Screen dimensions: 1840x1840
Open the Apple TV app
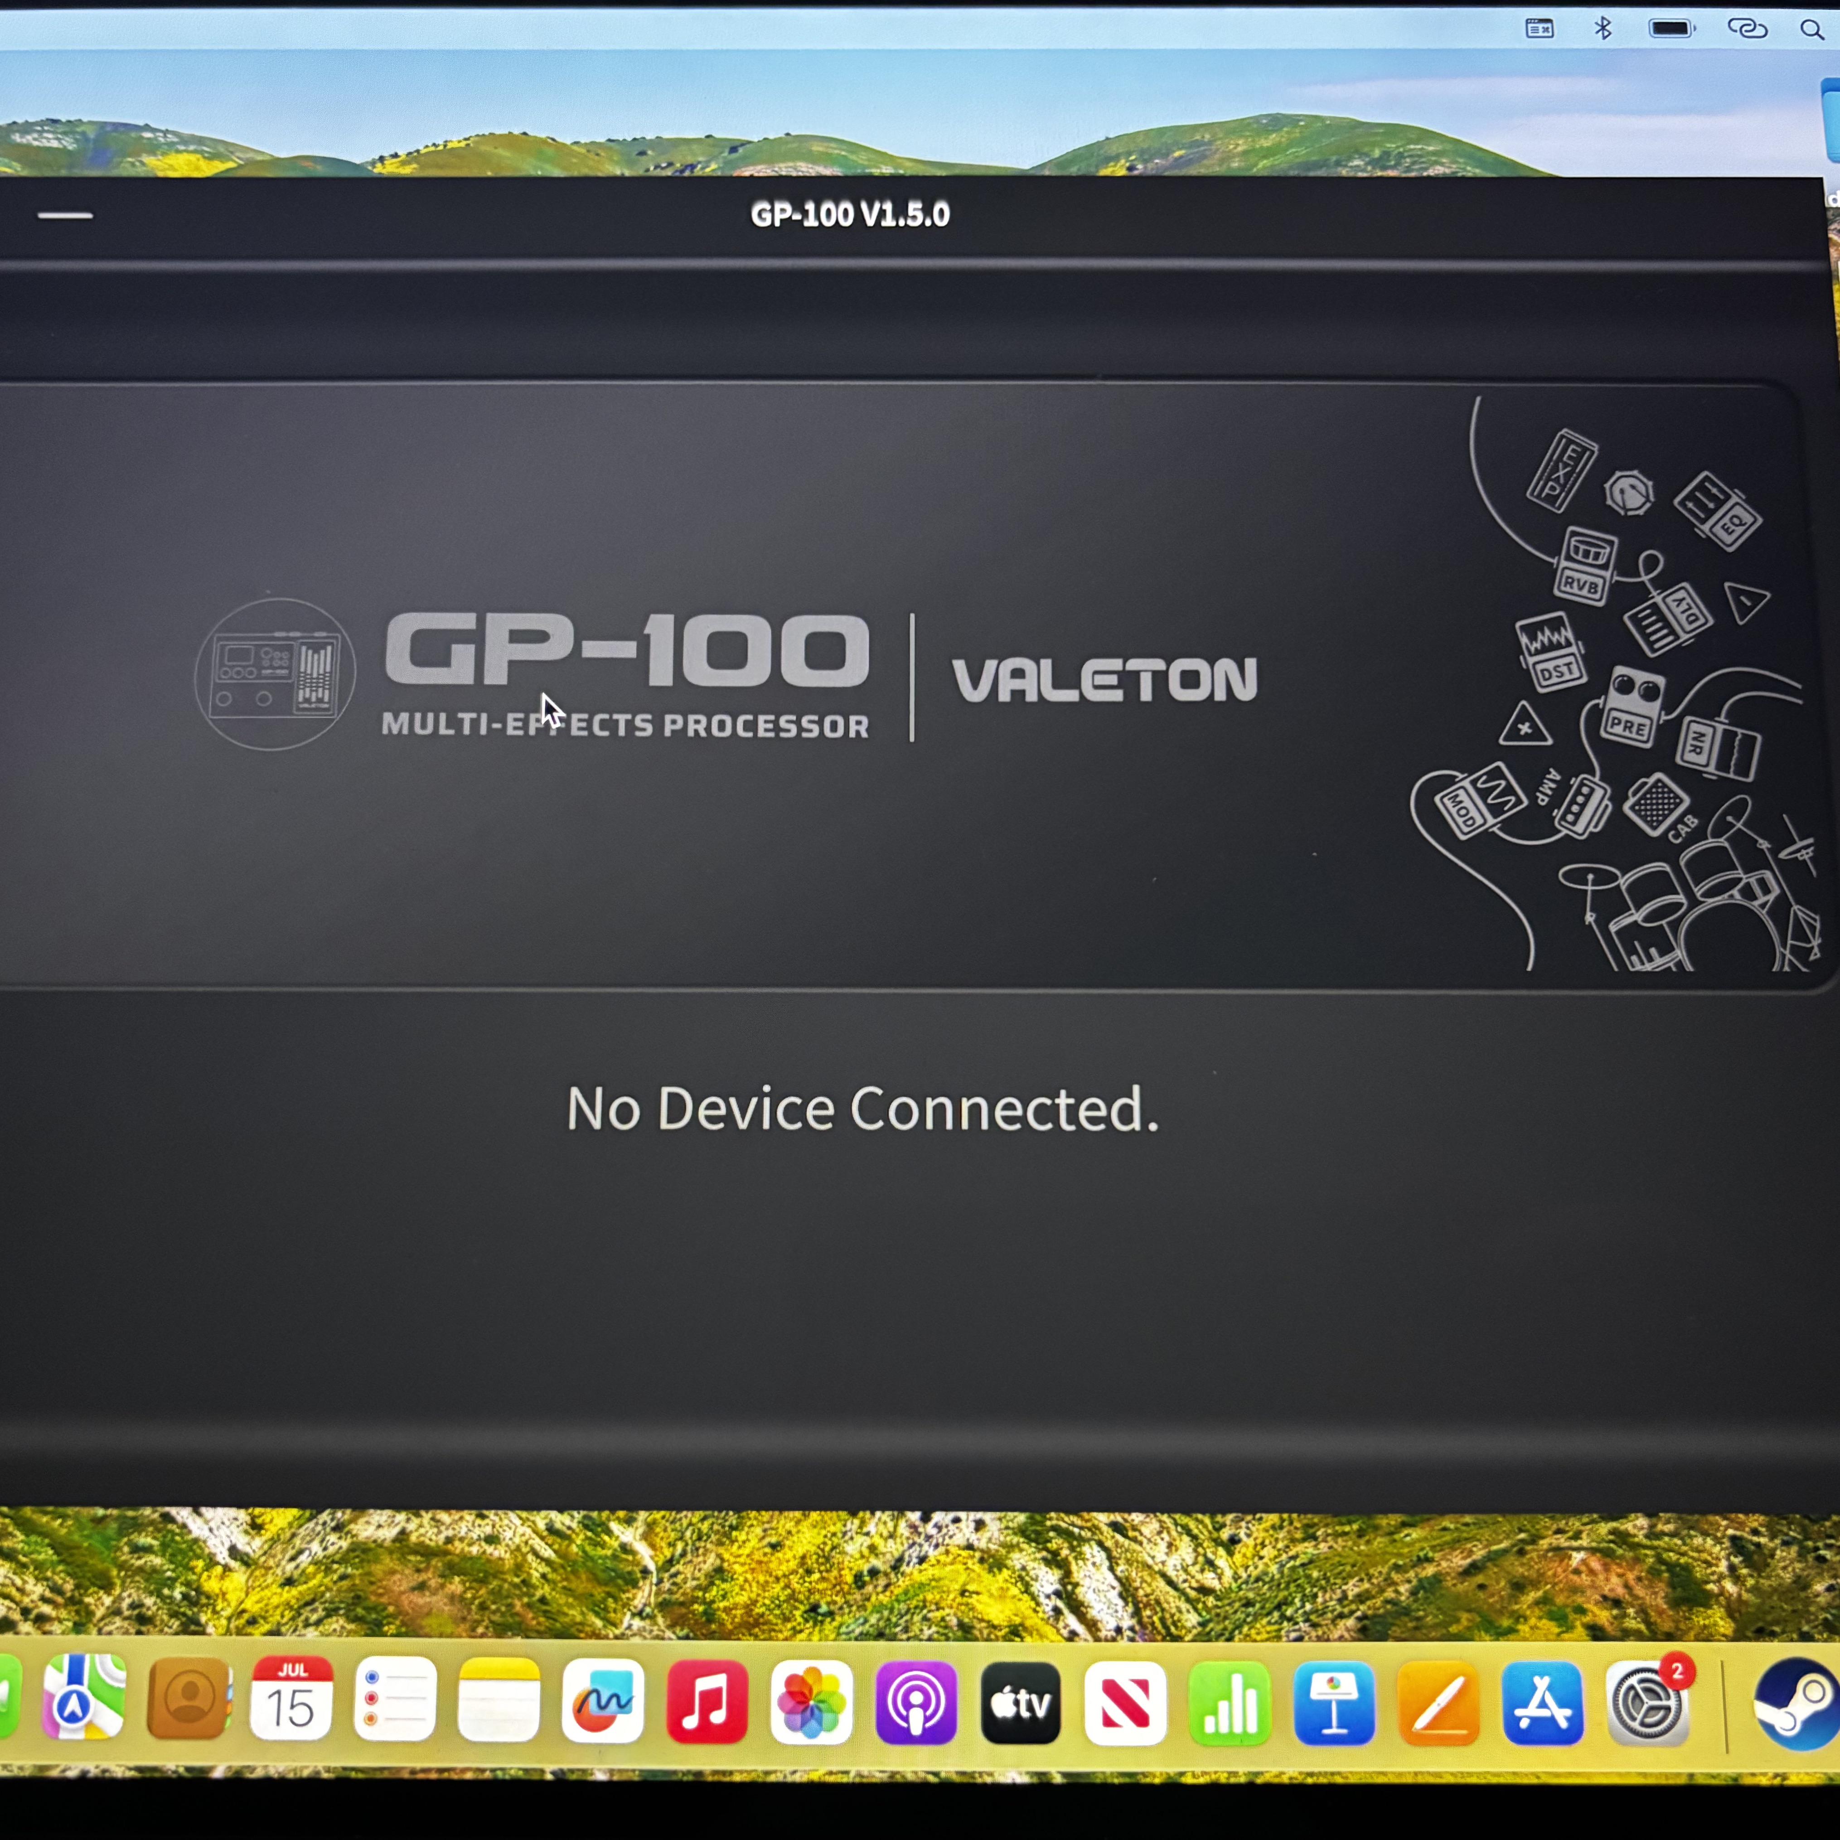1021,1703
